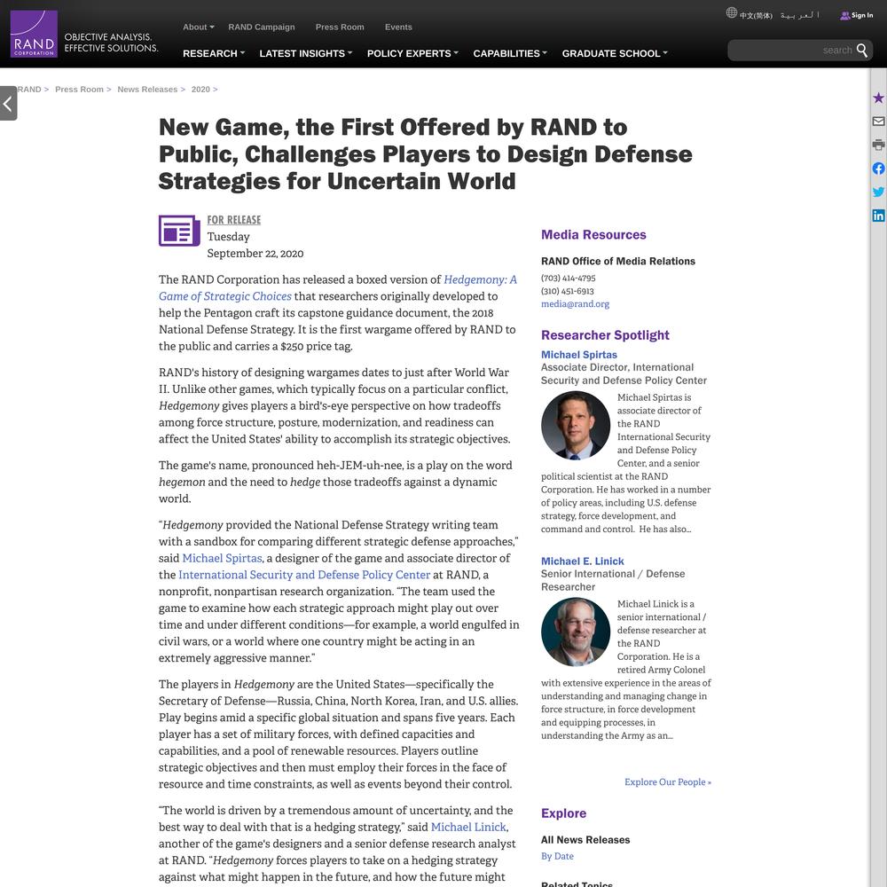Viewport: 887px width, 887px height.
Task: Expand the CAPABILITIES dropdown
Action: point(510,53)
